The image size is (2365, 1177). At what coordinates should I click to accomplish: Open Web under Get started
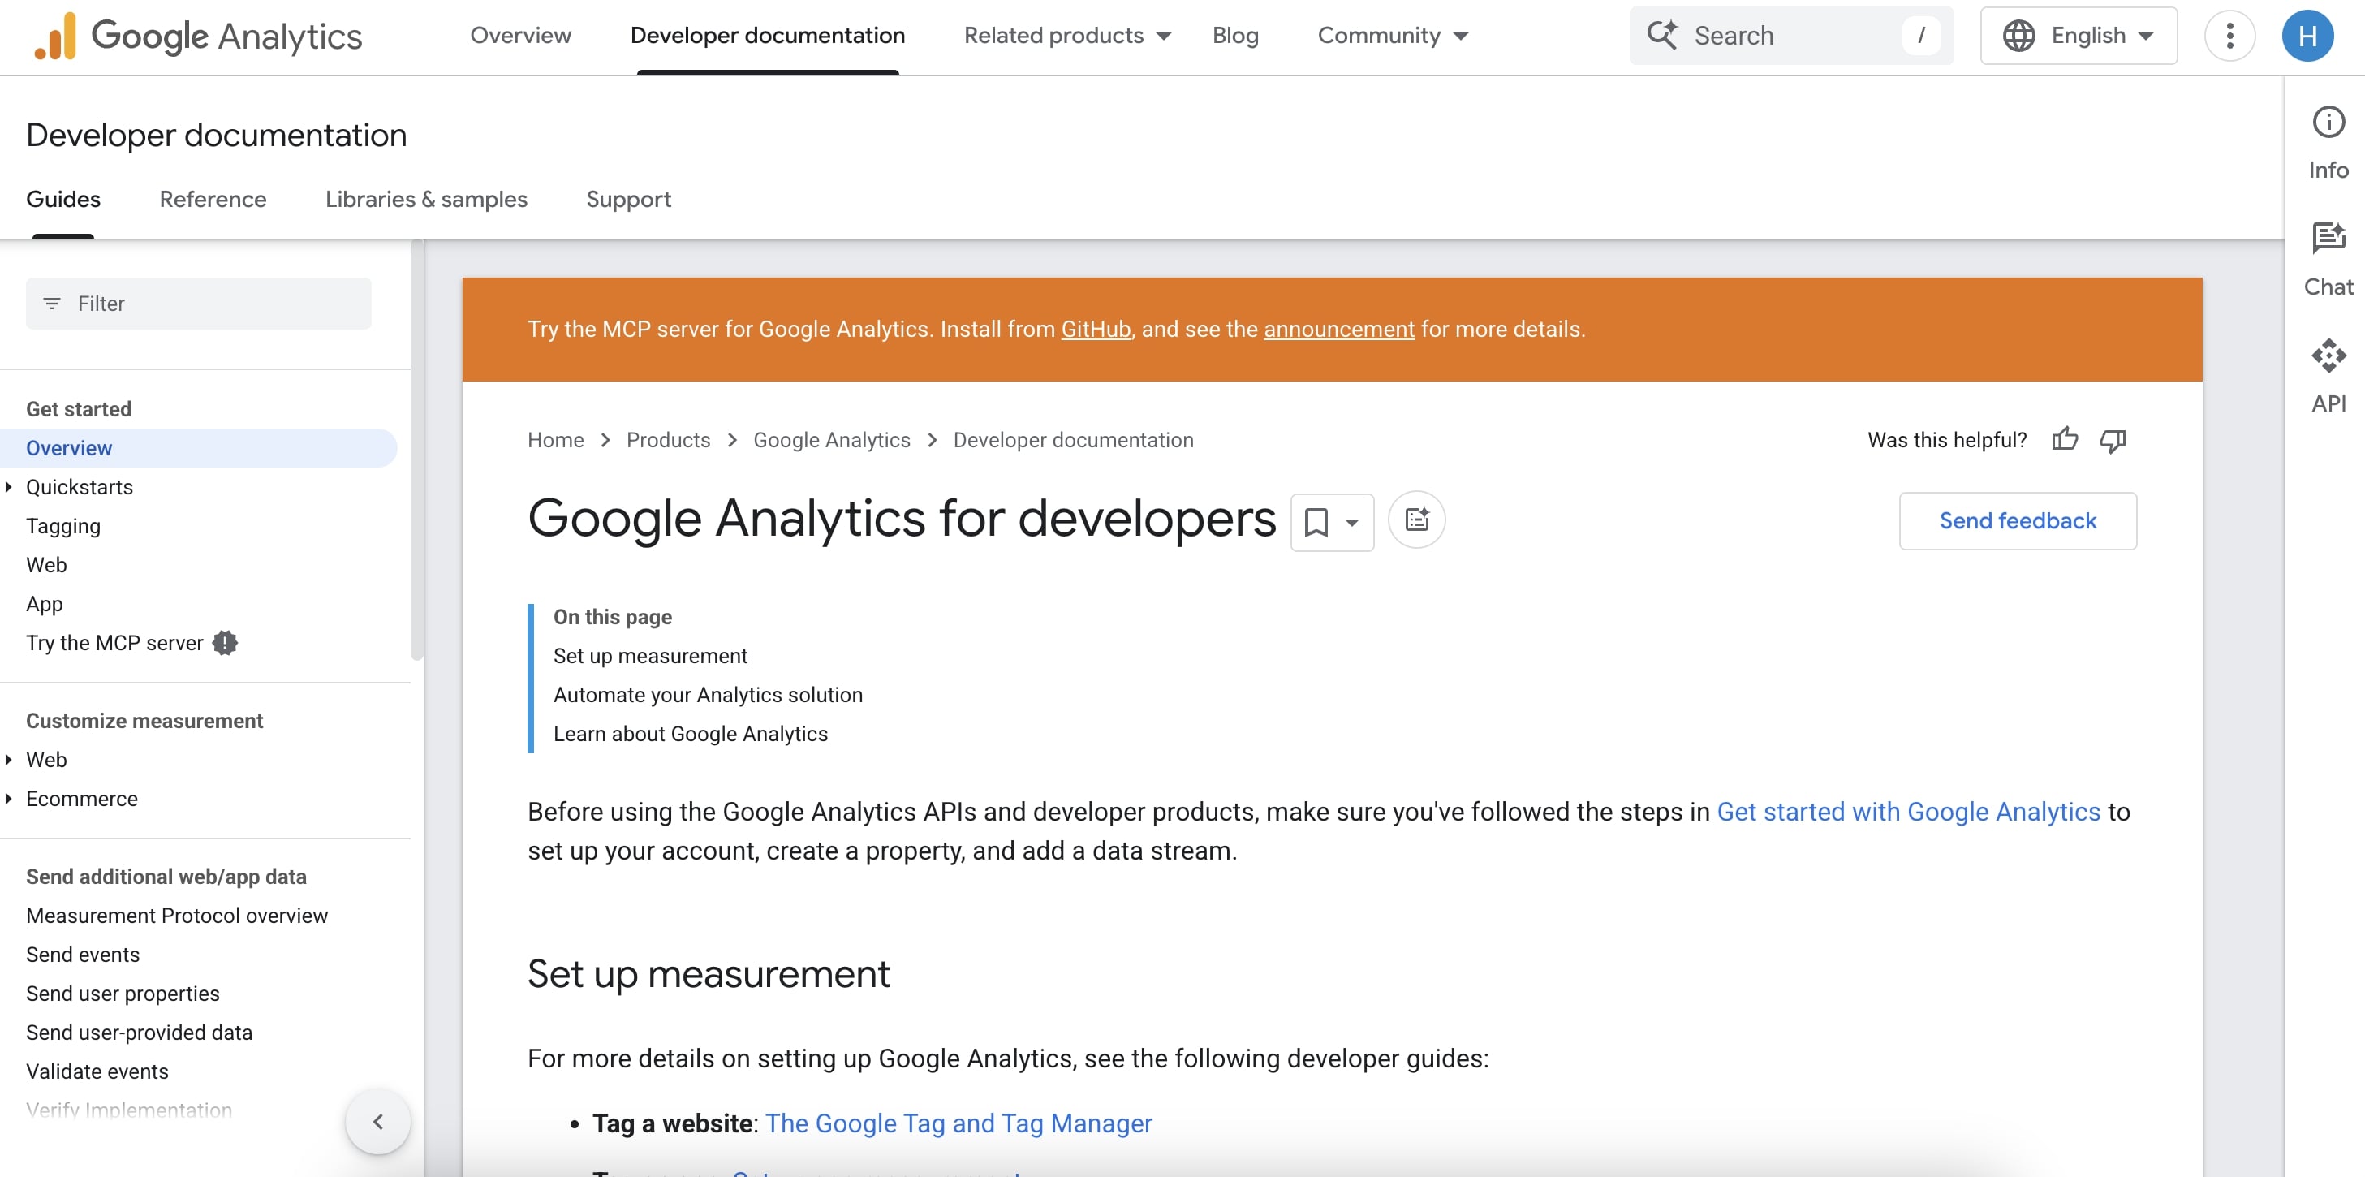(46, 565)
